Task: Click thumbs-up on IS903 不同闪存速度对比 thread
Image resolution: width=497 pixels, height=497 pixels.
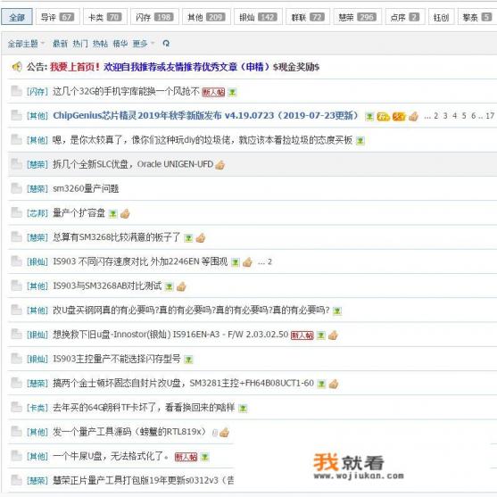Action: 247,262
